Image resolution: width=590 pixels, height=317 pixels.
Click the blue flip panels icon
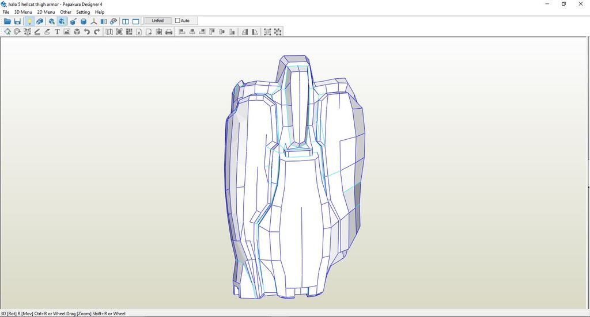coord(104,21)
